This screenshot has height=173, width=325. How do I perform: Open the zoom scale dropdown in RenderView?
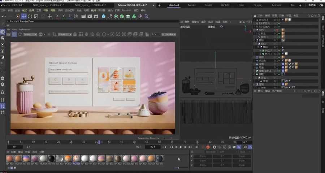65,34
